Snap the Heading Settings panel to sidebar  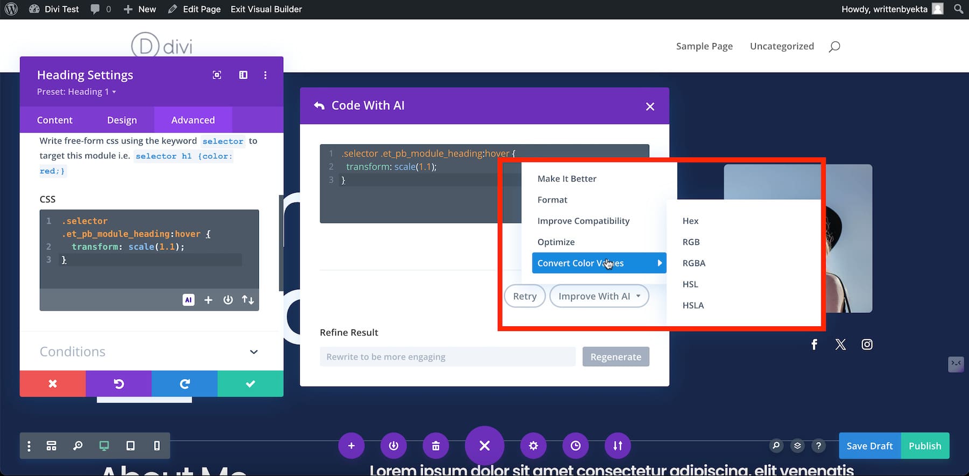click(243, 75)
